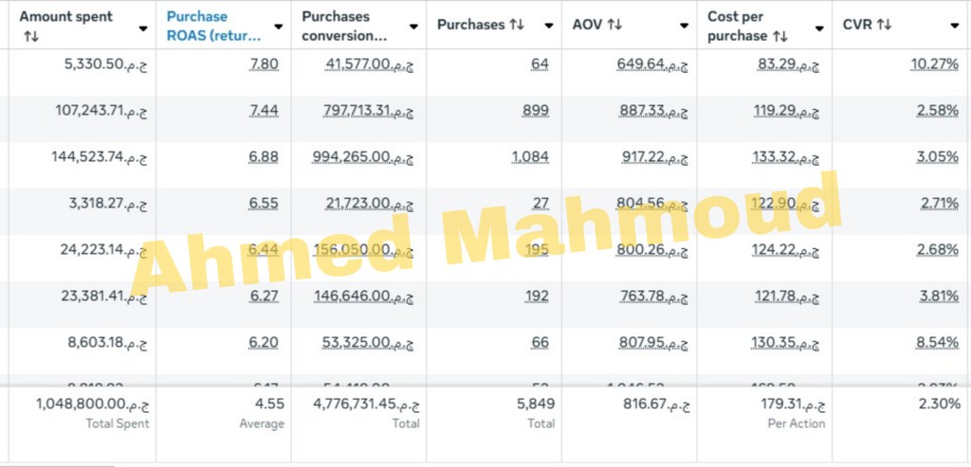The width and height of the screenshot is (971, 467).
Task: Sort by CVR using its arrows icon
Action: pos(884,26)
